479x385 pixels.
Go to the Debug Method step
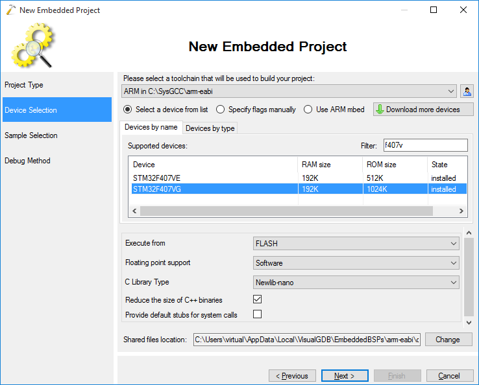point(57,161)
